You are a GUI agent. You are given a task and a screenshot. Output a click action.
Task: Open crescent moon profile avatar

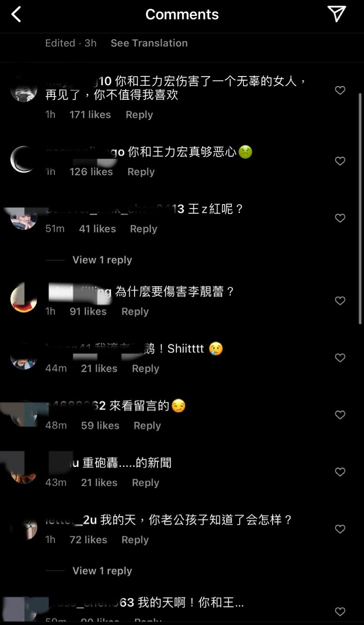click(x=23, y=159)
